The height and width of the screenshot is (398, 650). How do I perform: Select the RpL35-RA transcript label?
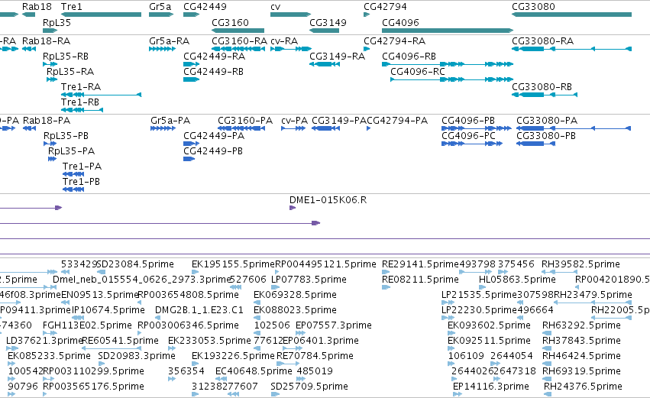click(70, 72)
